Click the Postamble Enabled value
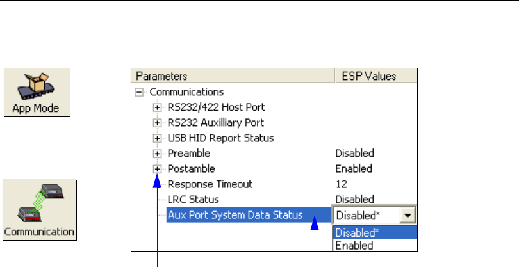Screen dimensions: 519x270 point(354,169)
